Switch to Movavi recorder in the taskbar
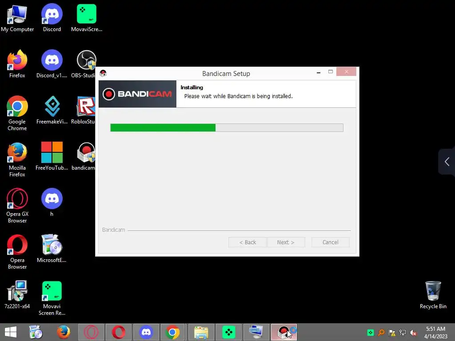 (x=229, y=332)
